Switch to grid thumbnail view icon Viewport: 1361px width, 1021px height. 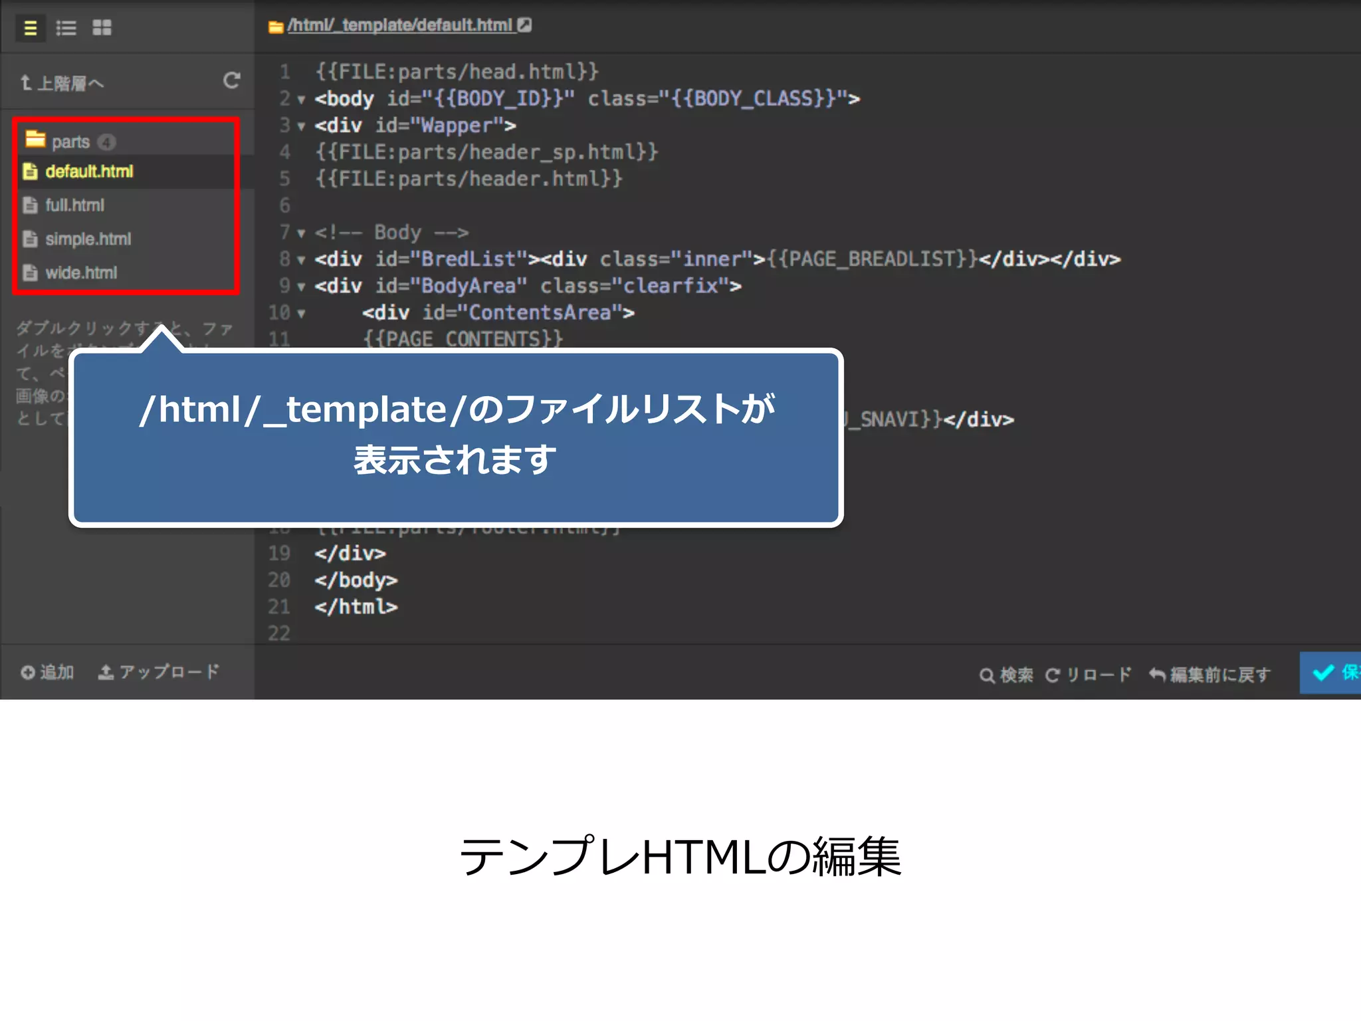coord(102,28)
